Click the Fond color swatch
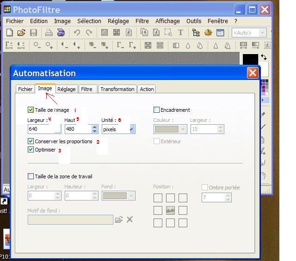The width and height of the screenshot is (296, 261). pos(115,196)
